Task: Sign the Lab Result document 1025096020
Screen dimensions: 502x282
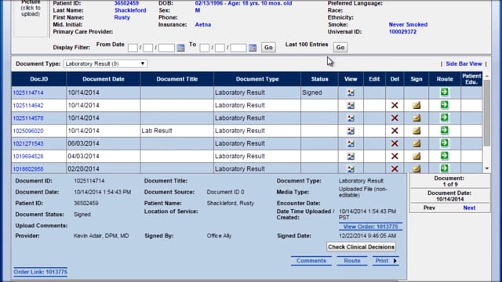Action: pos(417,131)
